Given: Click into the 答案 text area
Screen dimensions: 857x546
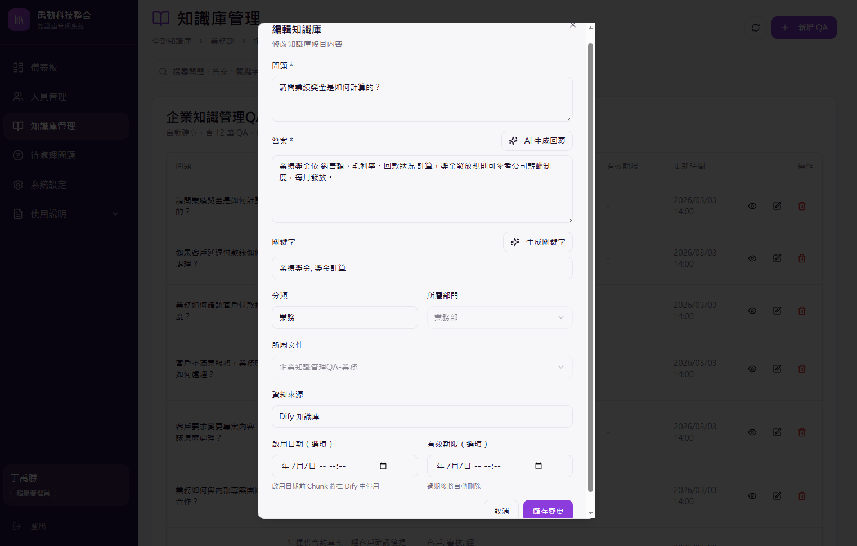Looking at the screenshot, I should 422,189.
